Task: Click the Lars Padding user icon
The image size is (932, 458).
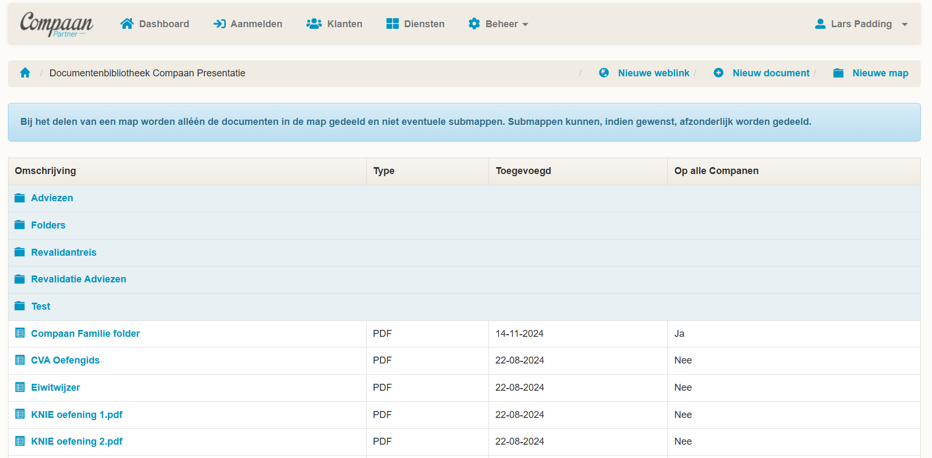Action: [820, 24]
